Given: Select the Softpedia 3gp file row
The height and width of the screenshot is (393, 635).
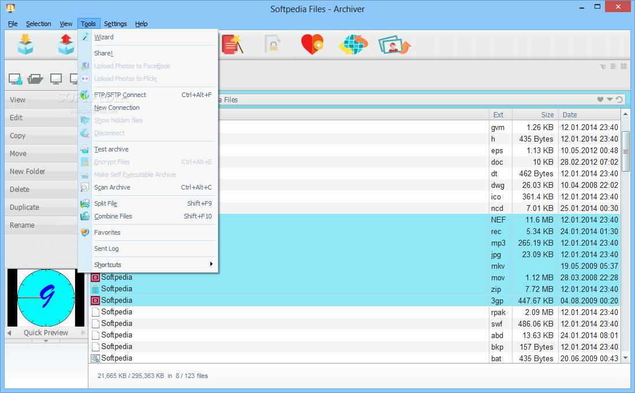Looking at the screenshot, I should point(354,300).
